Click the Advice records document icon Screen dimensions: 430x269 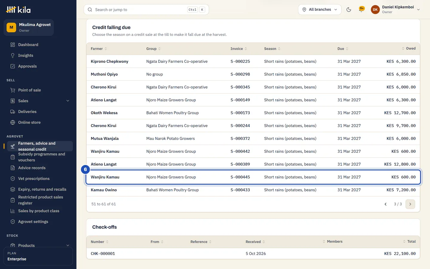[13, 168]
